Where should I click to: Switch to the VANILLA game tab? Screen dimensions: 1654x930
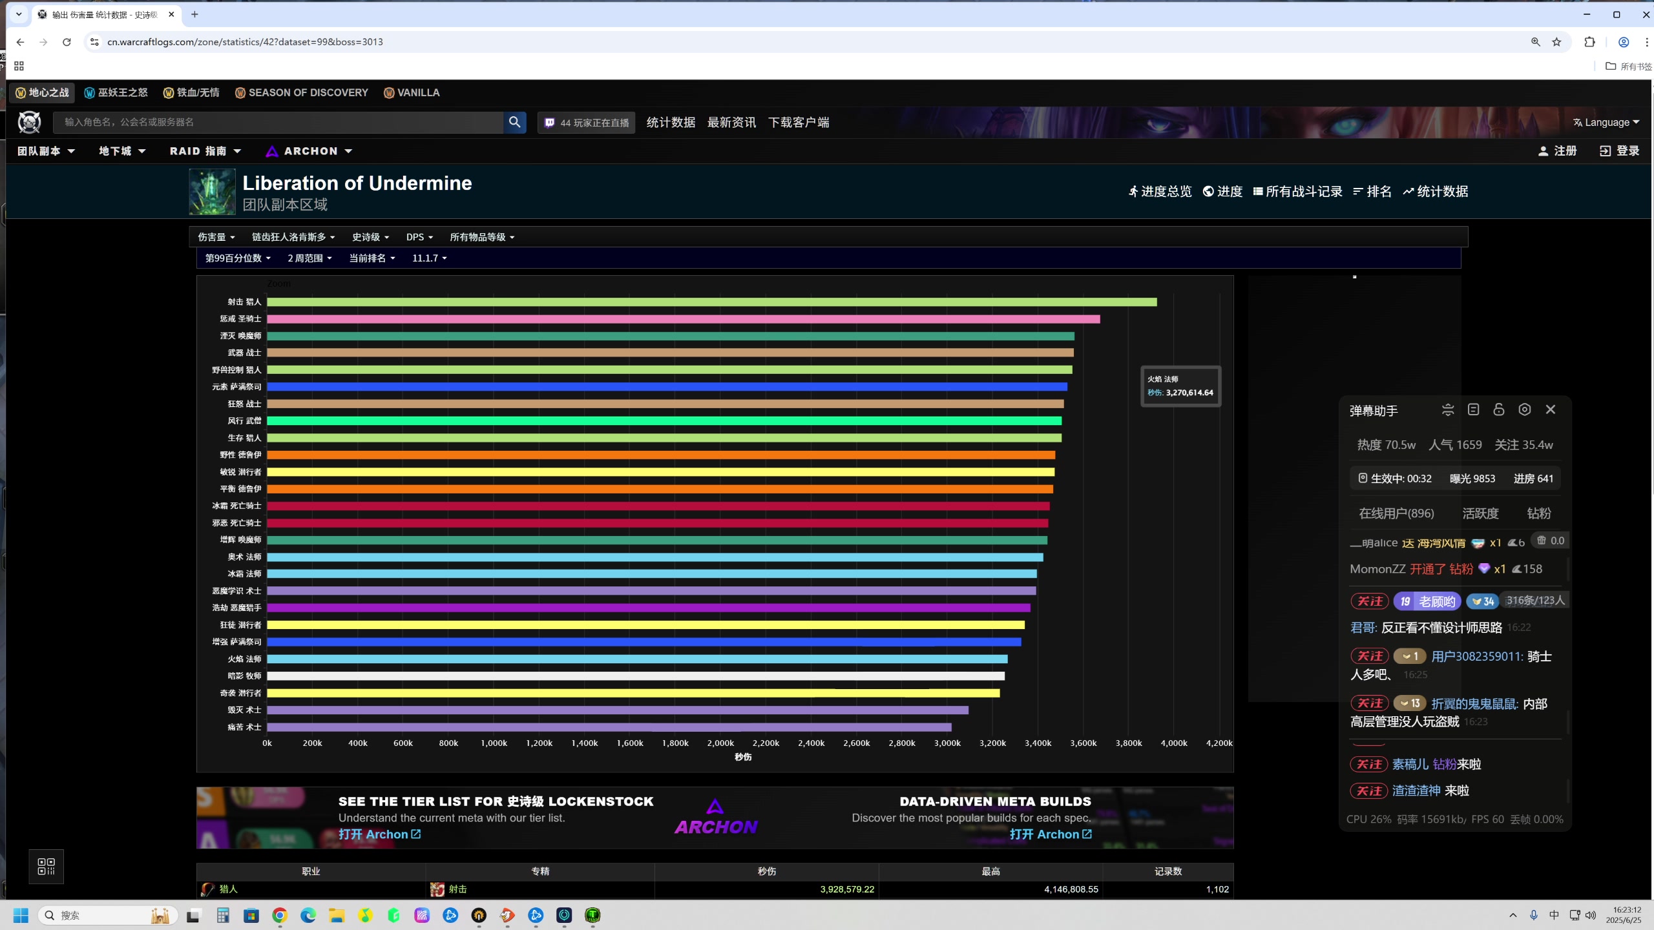coord(412,92)
